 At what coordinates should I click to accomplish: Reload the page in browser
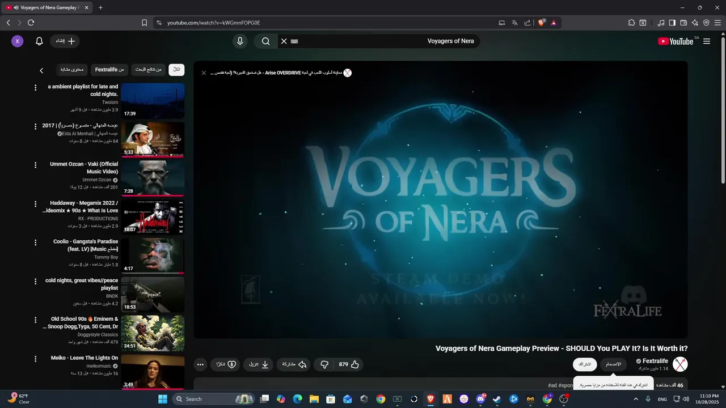[x=31, y=23]
